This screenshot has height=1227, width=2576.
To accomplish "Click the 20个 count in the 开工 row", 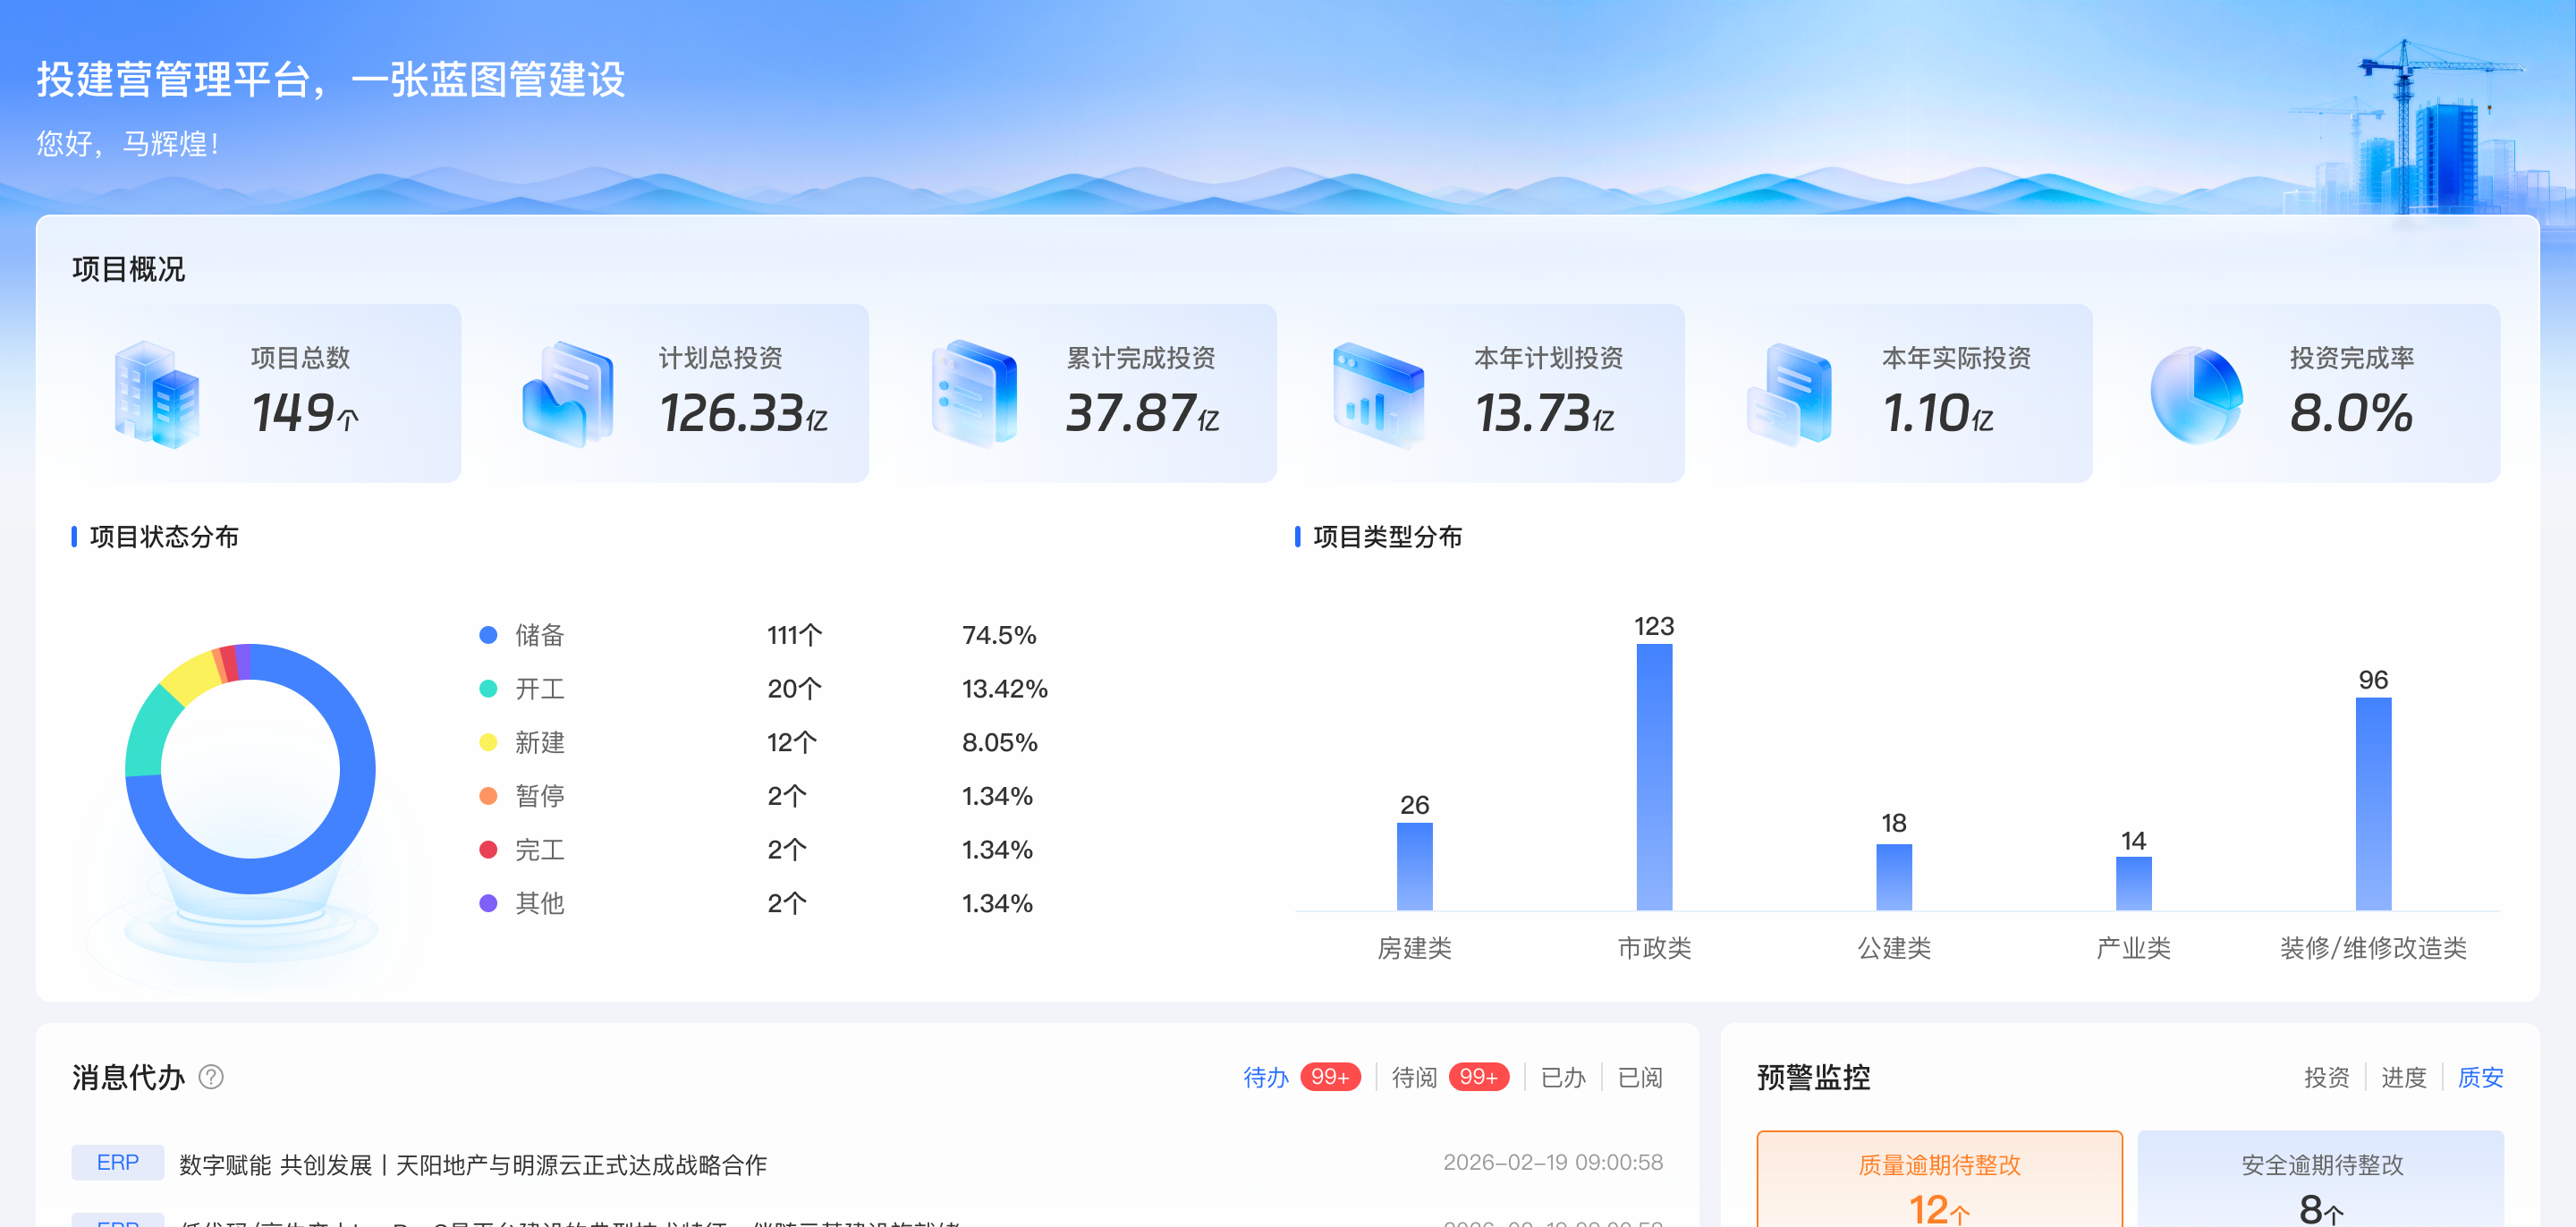I will [794, 689].
